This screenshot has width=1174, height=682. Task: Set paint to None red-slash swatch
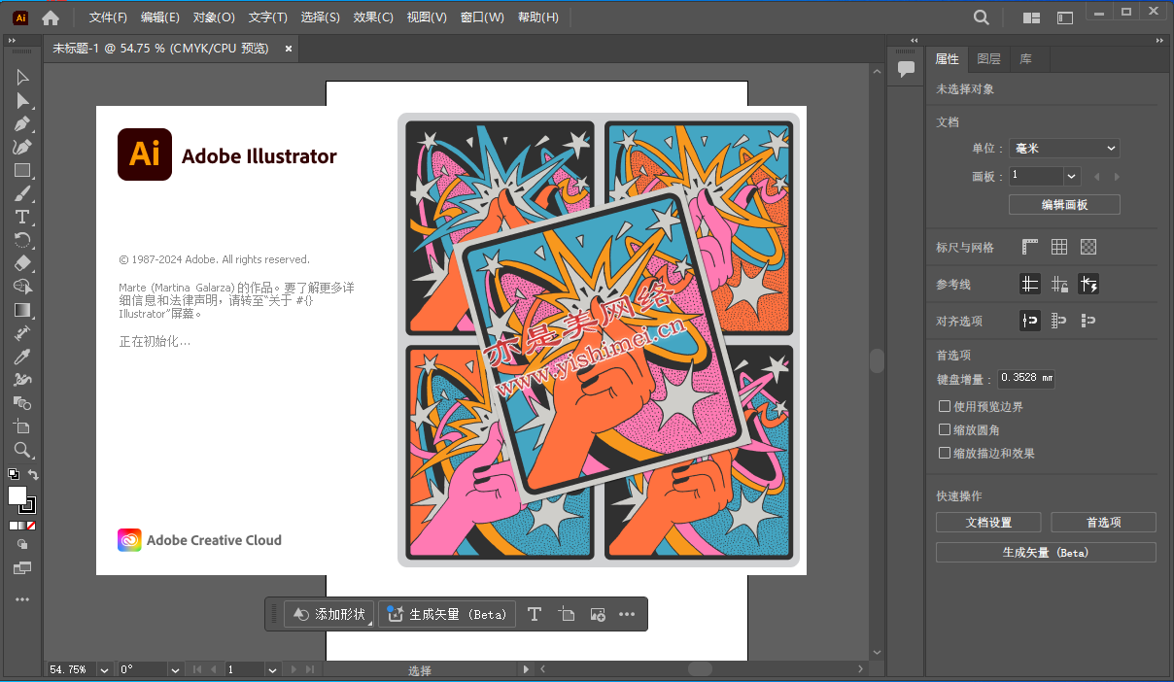(x=32, y=526)
